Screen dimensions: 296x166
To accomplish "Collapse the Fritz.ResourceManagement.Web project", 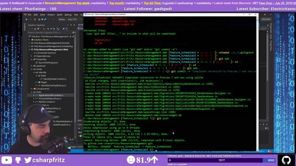I will [x=29, y=49].
